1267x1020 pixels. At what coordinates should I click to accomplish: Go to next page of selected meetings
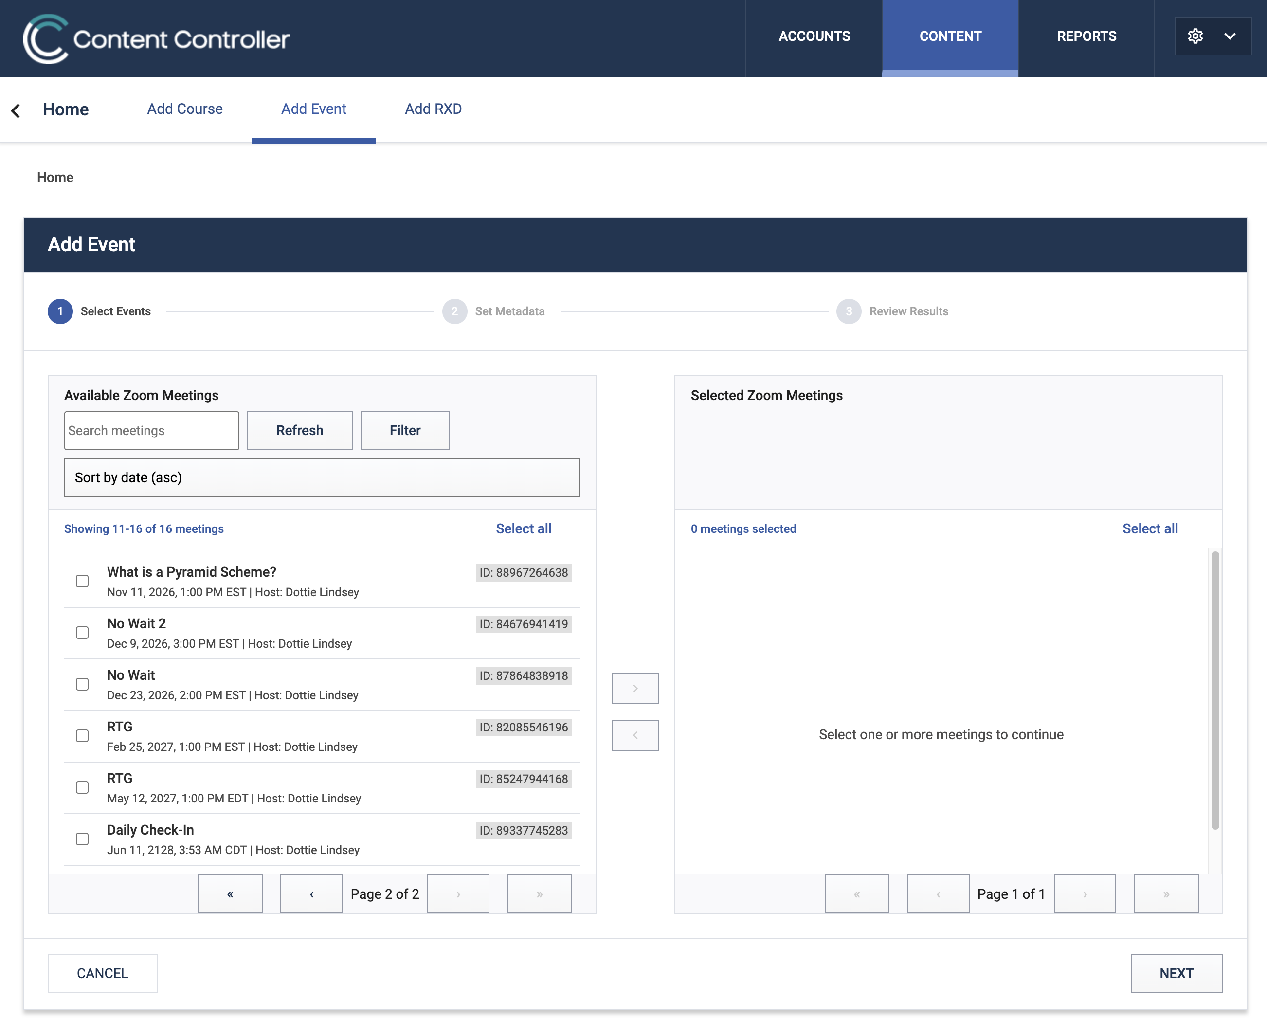click(x=1085, y=894)
